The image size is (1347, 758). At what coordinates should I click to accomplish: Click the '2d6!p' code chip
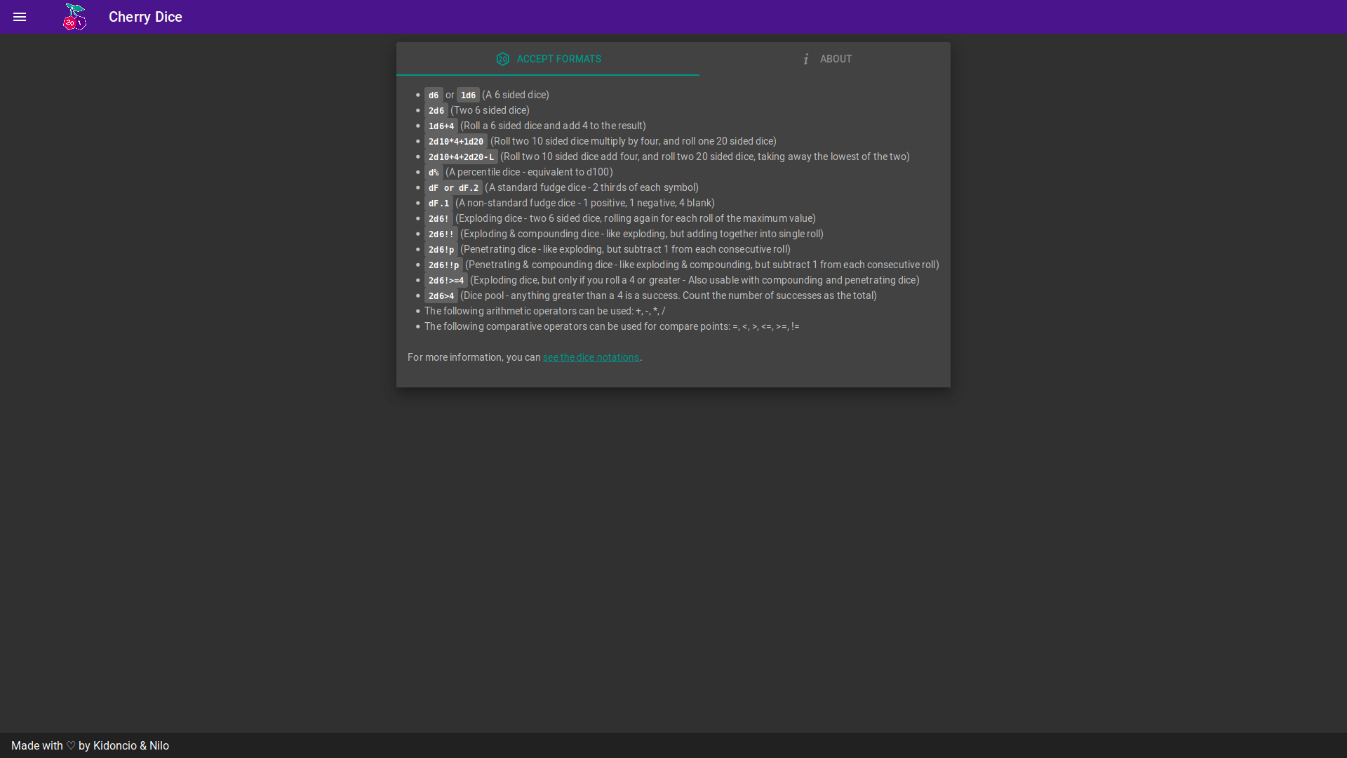click(x=441, y=249)
